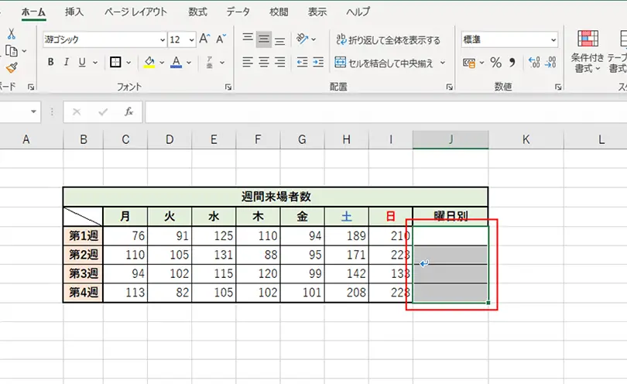Click the Increase Indent icon

point(318,62)
